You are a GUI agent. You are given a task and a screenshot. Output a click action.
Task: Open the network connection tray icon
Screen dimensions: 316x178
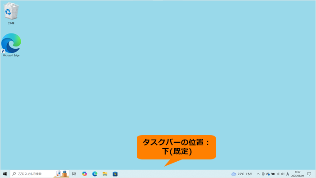278,174
